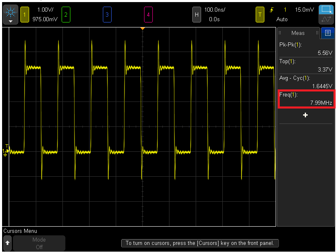Viewport: 336px width, 252px height.
Task: Toggle channel 1 yellow button
Action: point(25,15)
